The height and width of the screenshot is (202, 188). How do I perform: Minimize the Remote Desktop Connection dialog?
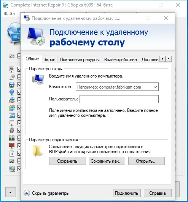click(131, 18)
